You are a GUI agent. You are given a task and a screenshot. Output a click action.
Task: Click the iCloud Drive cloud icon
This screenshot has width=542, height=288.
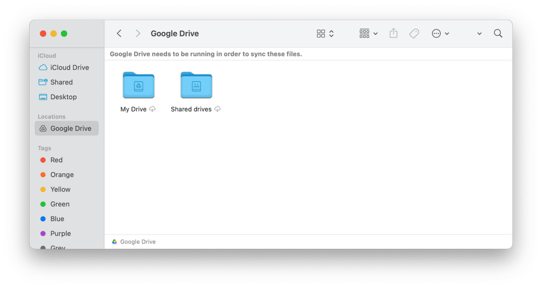point(43,67)
